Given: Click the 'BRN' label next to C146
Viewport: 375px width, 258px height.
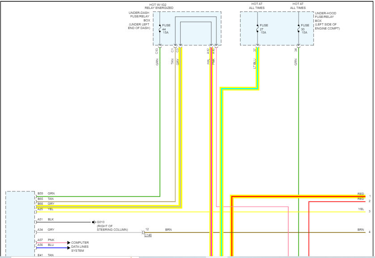Looking at the screenshot, I should pyautogui.click(x=169, y=229).
